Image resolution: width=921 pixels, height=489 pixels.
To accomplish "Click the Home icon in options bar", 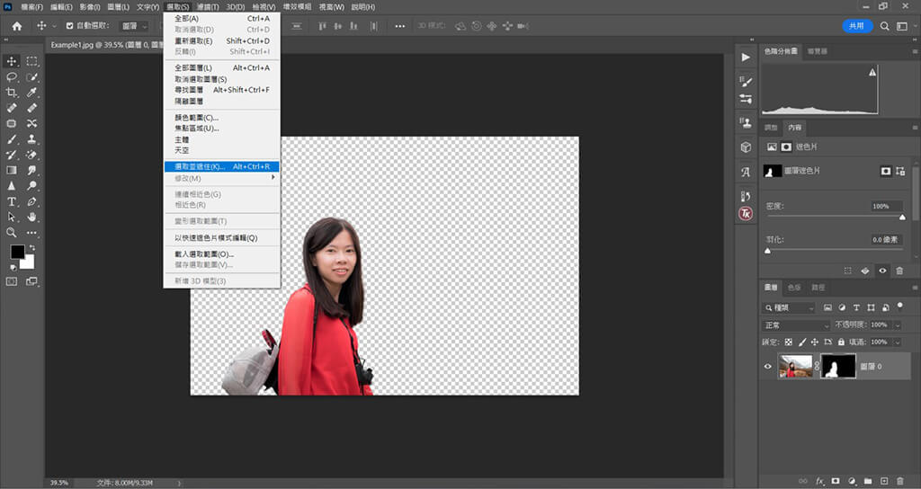I will pos(17,26).
